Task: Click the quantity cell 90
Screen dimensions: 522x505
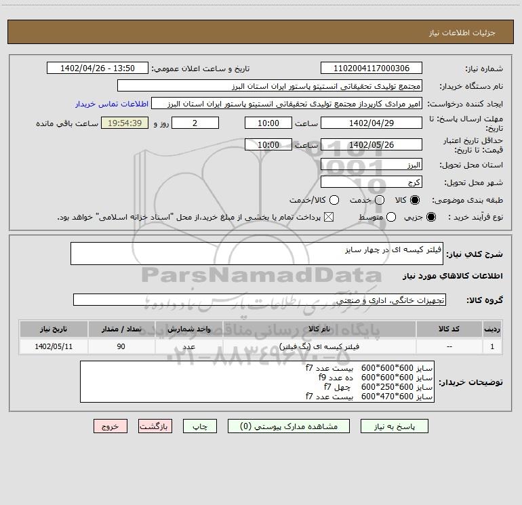Action: coord(121,346)
